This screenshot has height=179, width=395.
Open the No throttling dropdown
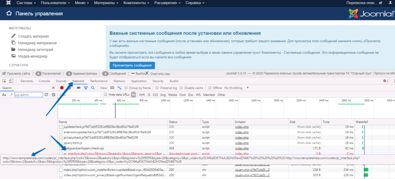(x=236, y=88)
